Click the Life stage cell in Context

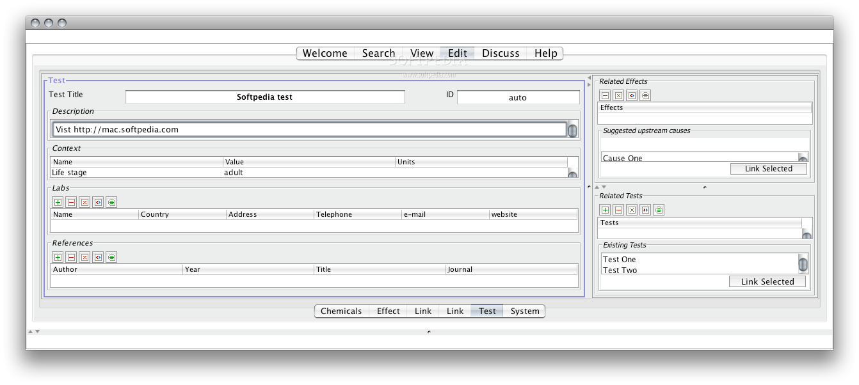pos(137,173)
